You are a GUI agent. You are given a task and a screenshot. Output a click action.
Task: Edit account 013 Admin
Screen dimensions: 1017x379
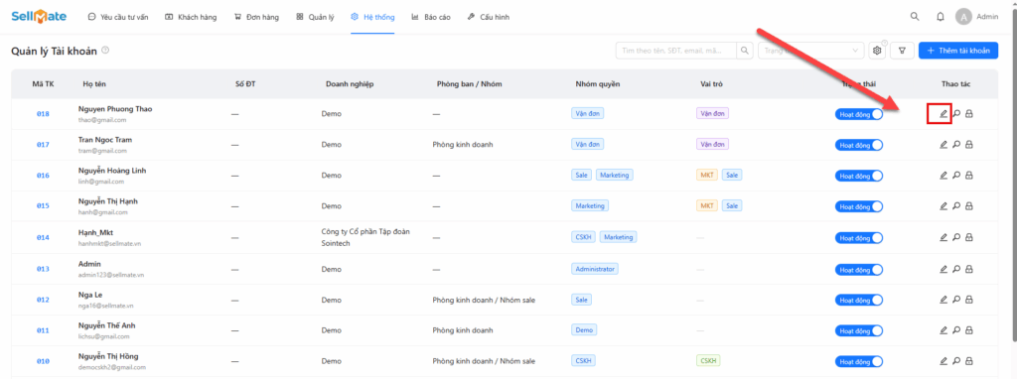point(944,269)
